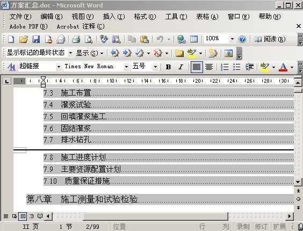Click the Permission icon on the standard toolbar
Viewport: 303px width, 231px height.
point(48,39)
